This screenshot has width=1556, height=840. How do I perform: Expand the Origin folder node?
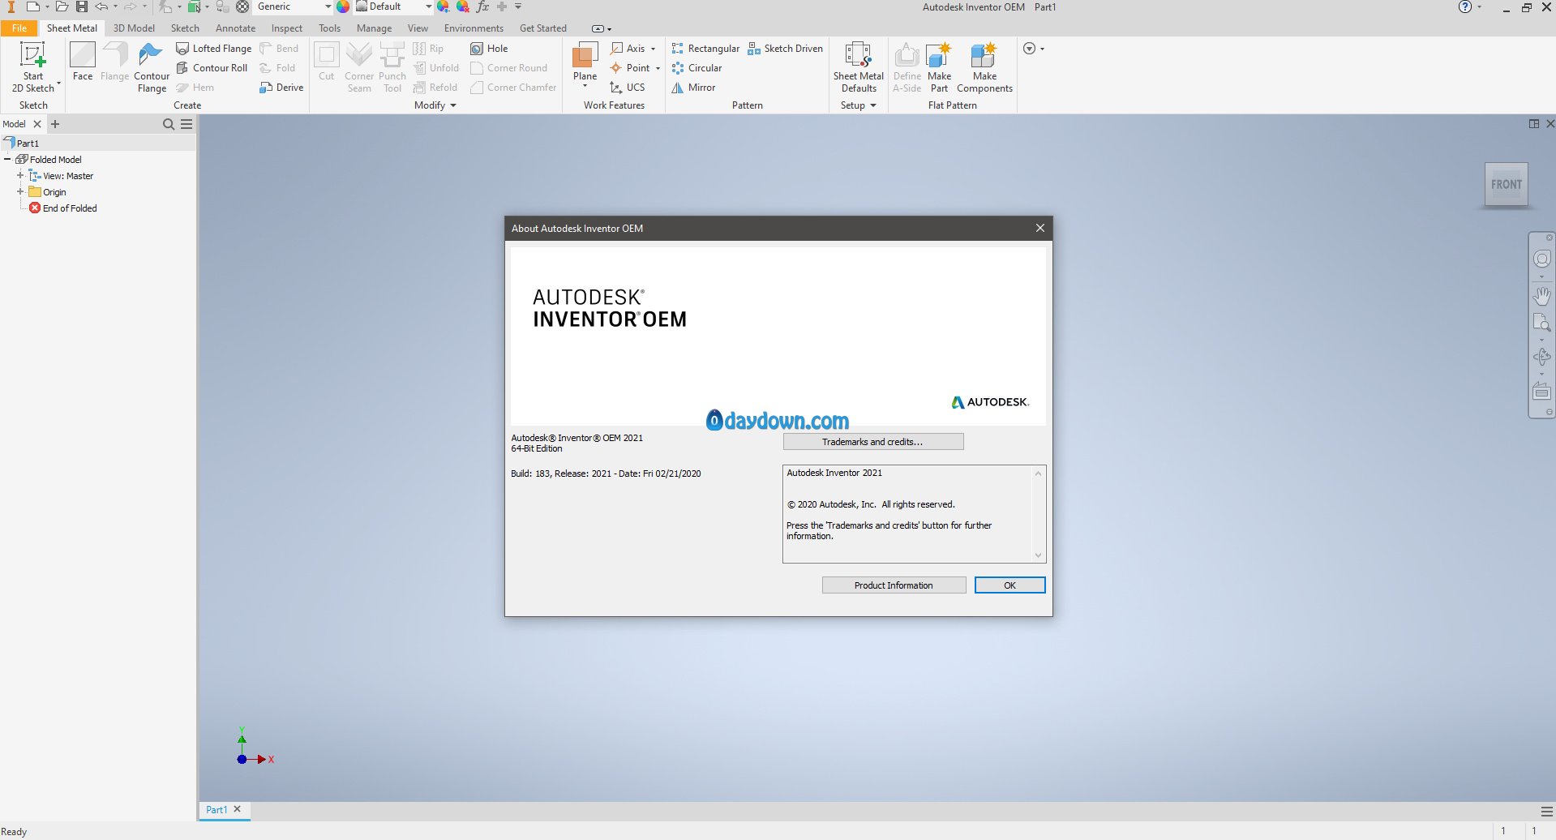click(20, 192)
